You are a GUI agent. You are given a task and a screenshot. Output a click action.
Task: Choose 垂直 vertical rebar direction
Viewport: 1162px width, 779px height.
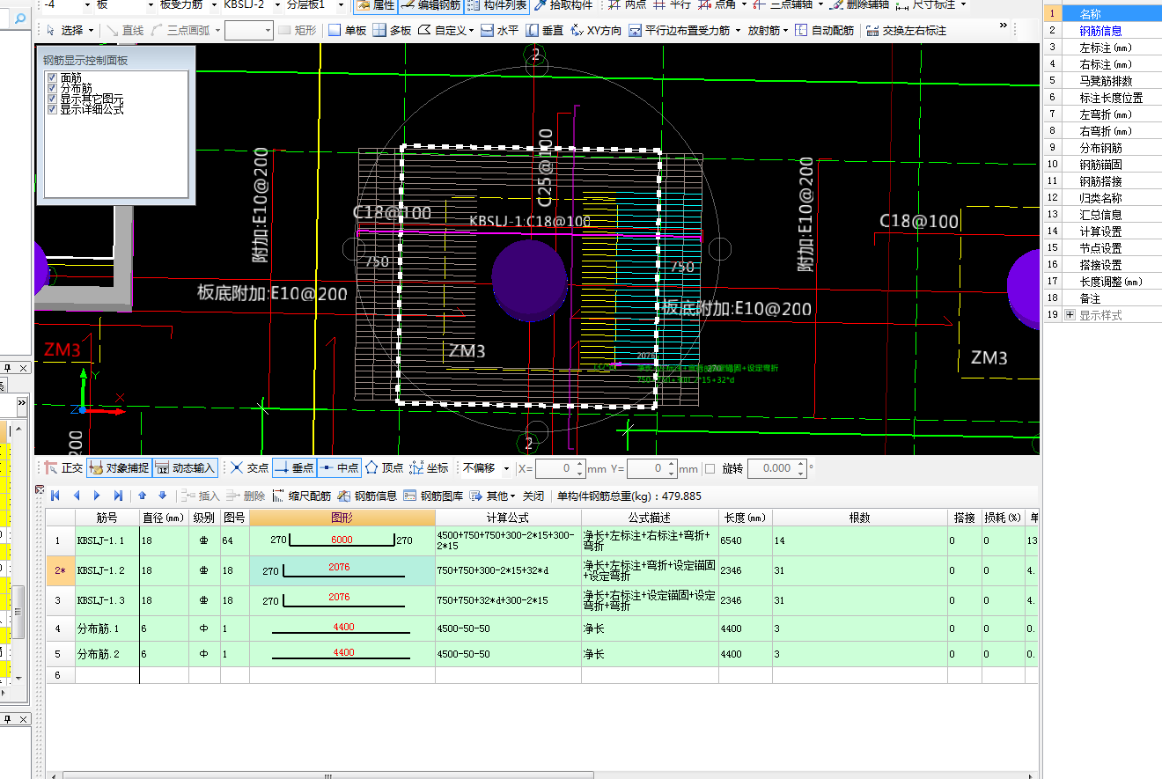pos(545,30)
